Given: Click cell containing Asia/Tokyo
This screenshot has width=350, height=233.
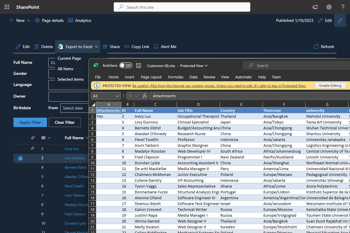Looking at the screenshot, I should coord(284,122).
